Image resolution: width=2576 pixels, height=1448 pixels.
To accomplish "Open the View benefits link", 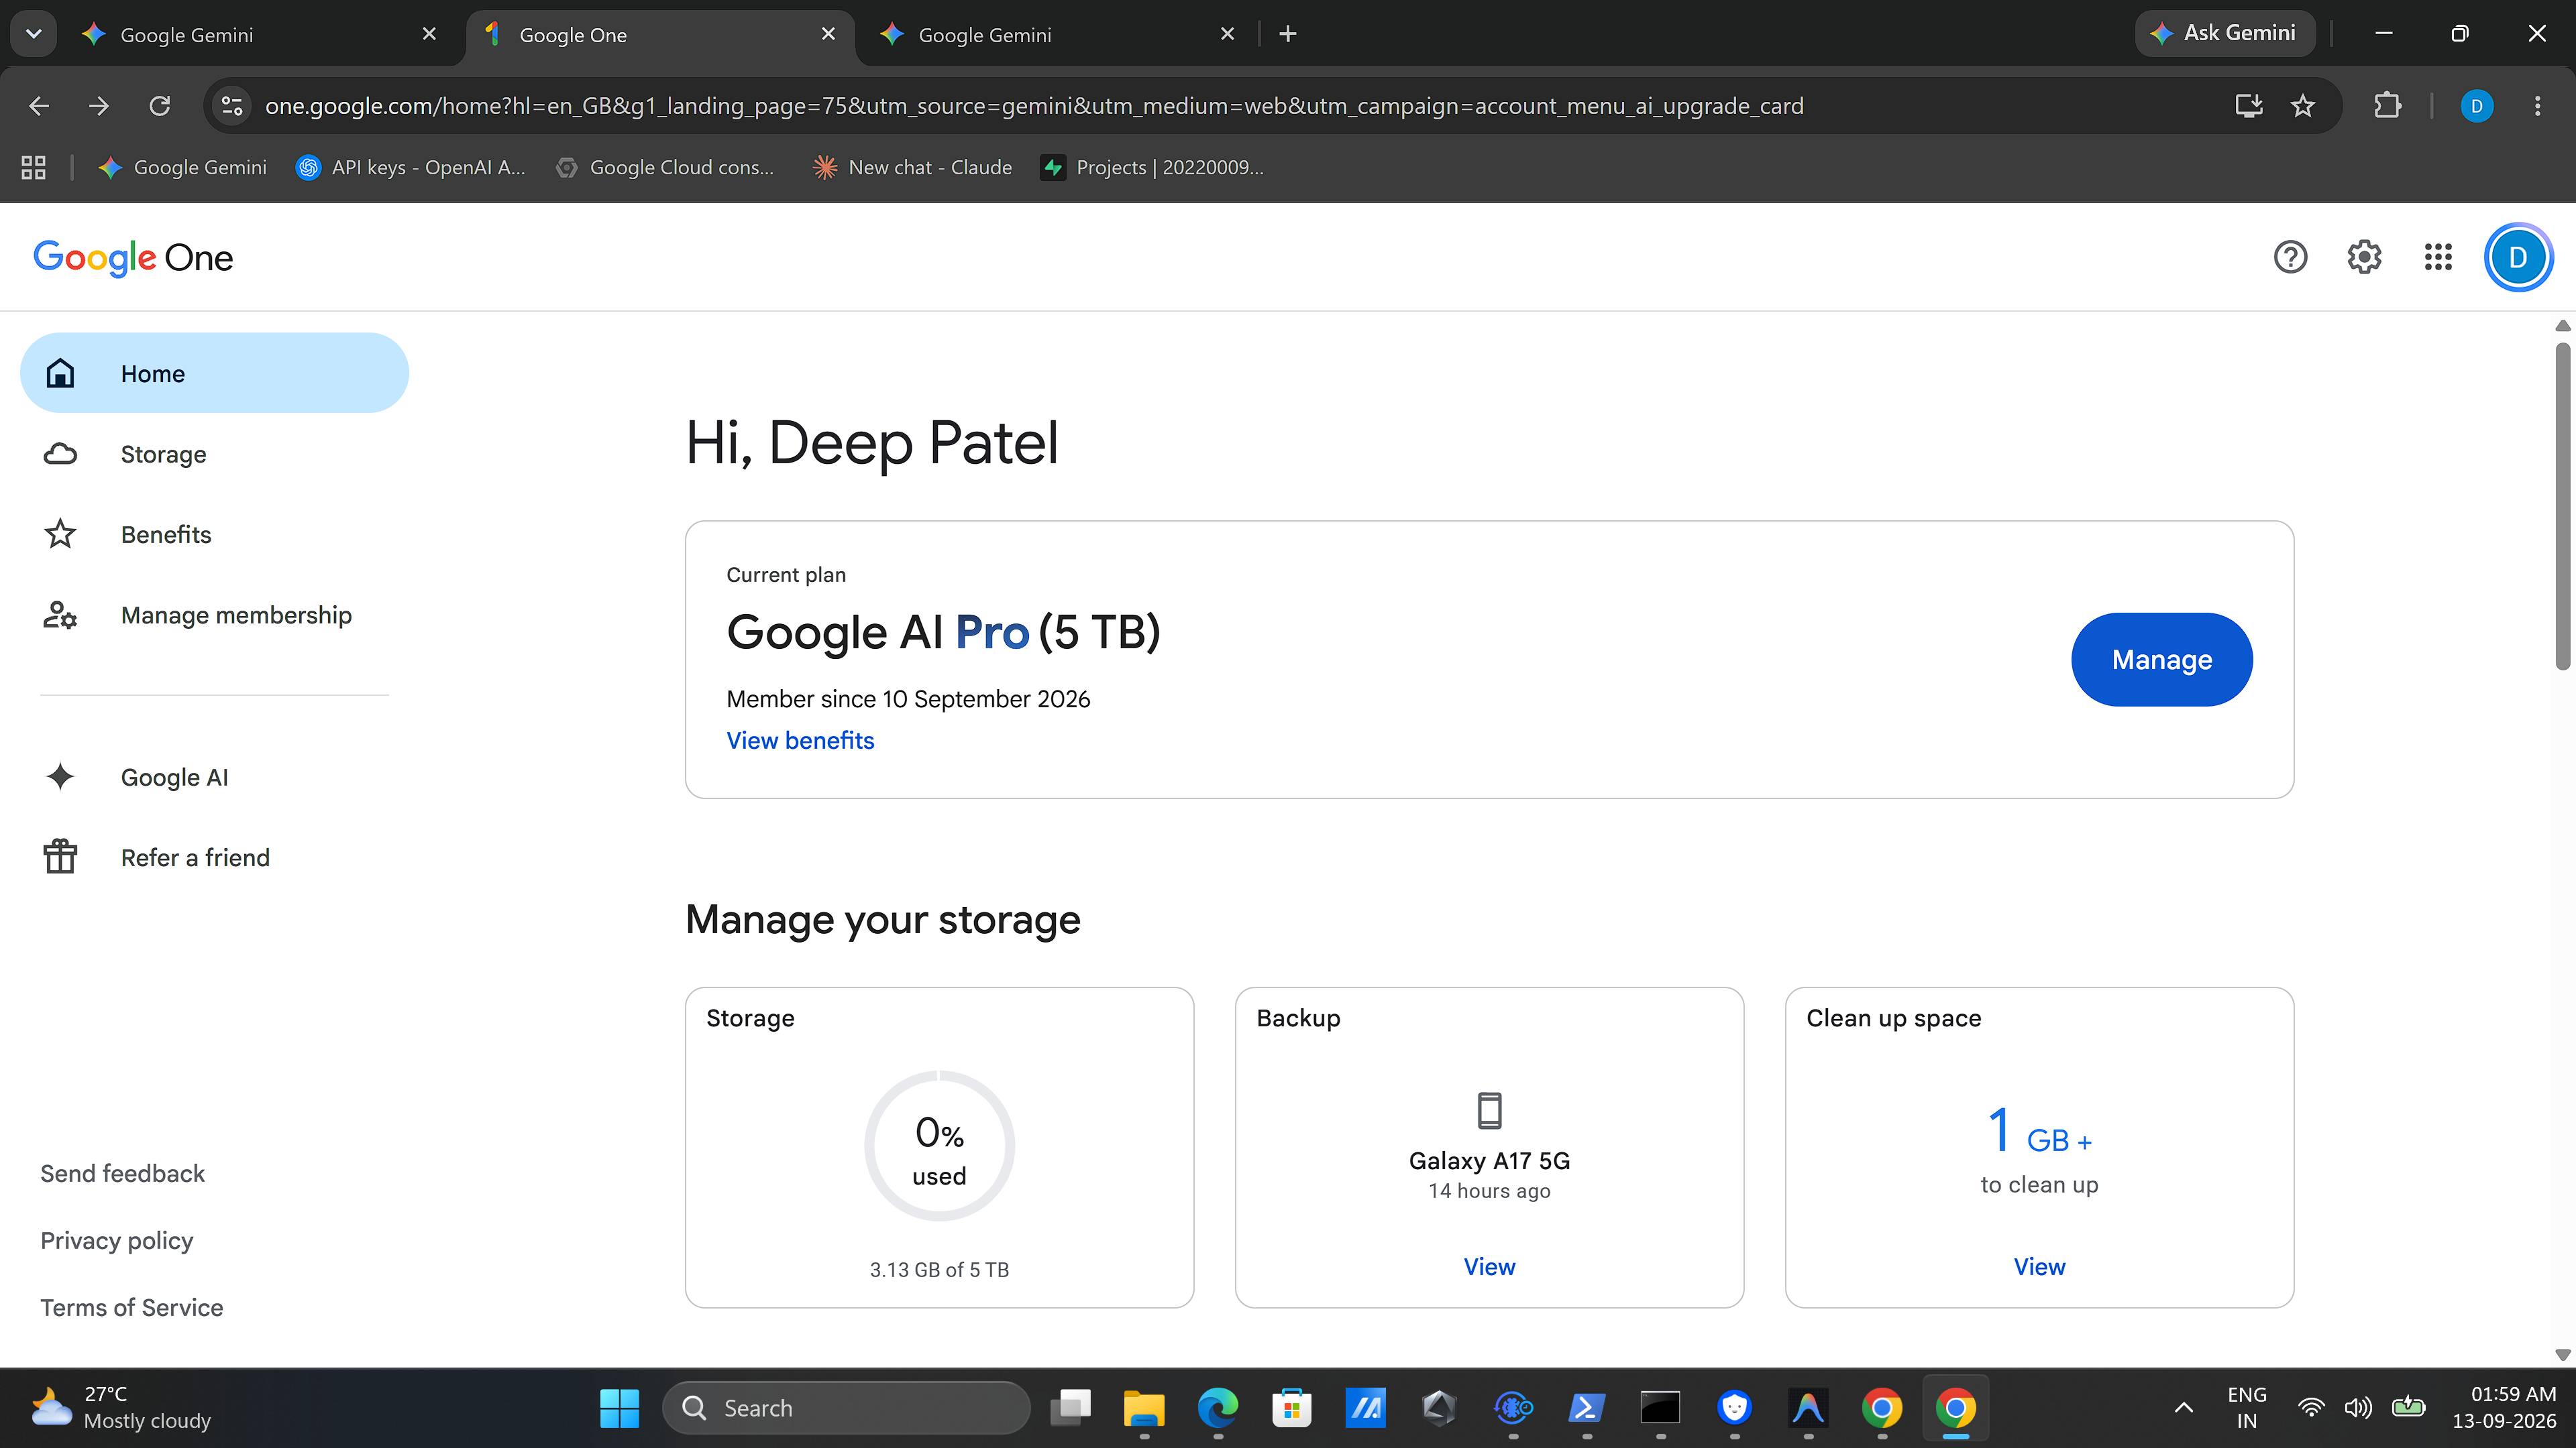I will point(800,741).
